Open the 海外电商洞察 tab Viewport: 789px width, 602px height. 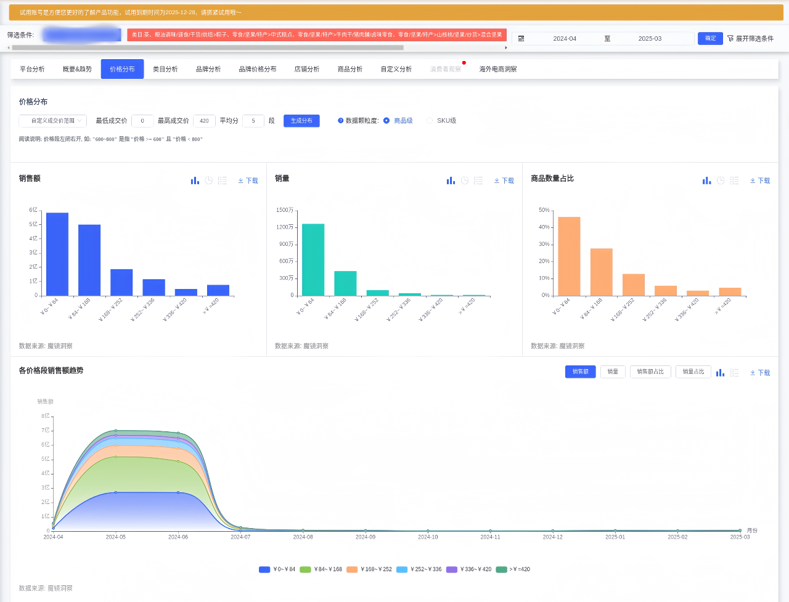click(x=498, y=69)
